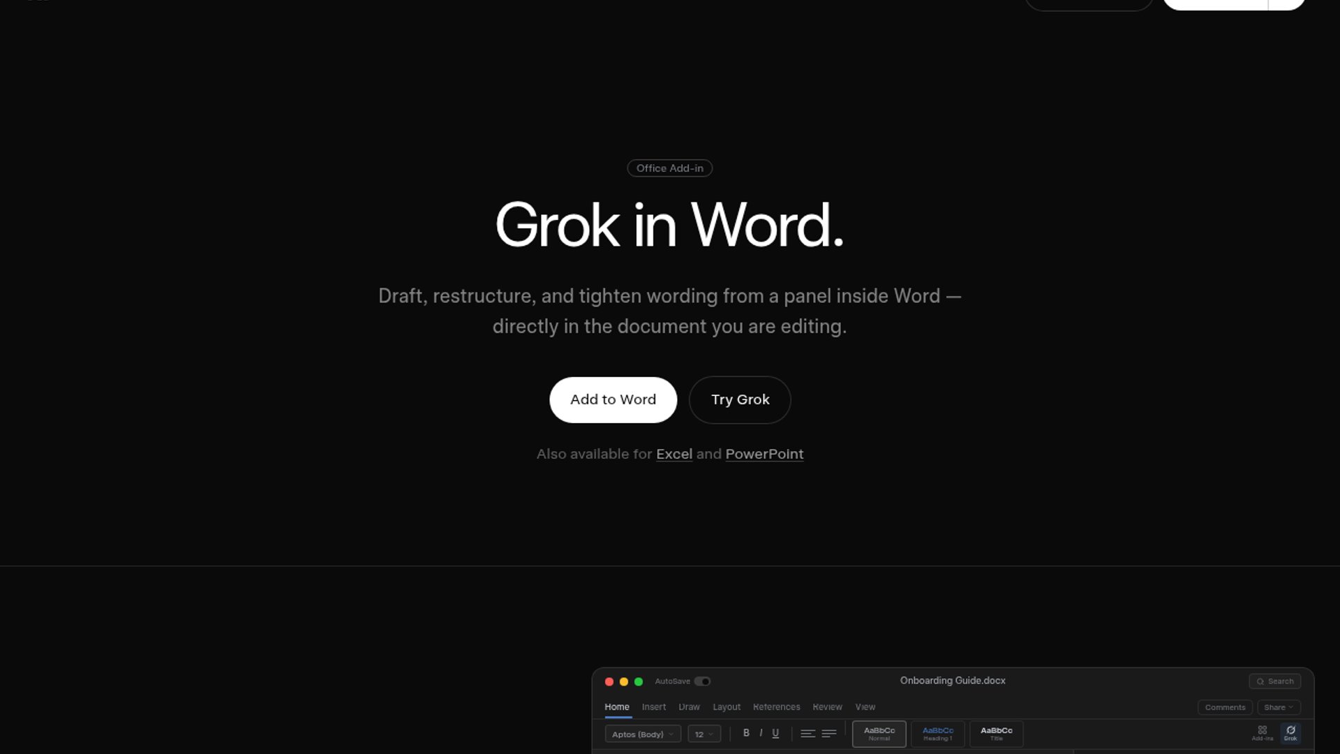The height and width of the screenshot is (754, 1340).
Task: Click the align icon right of Underline
Action: [x=808, y=734]
